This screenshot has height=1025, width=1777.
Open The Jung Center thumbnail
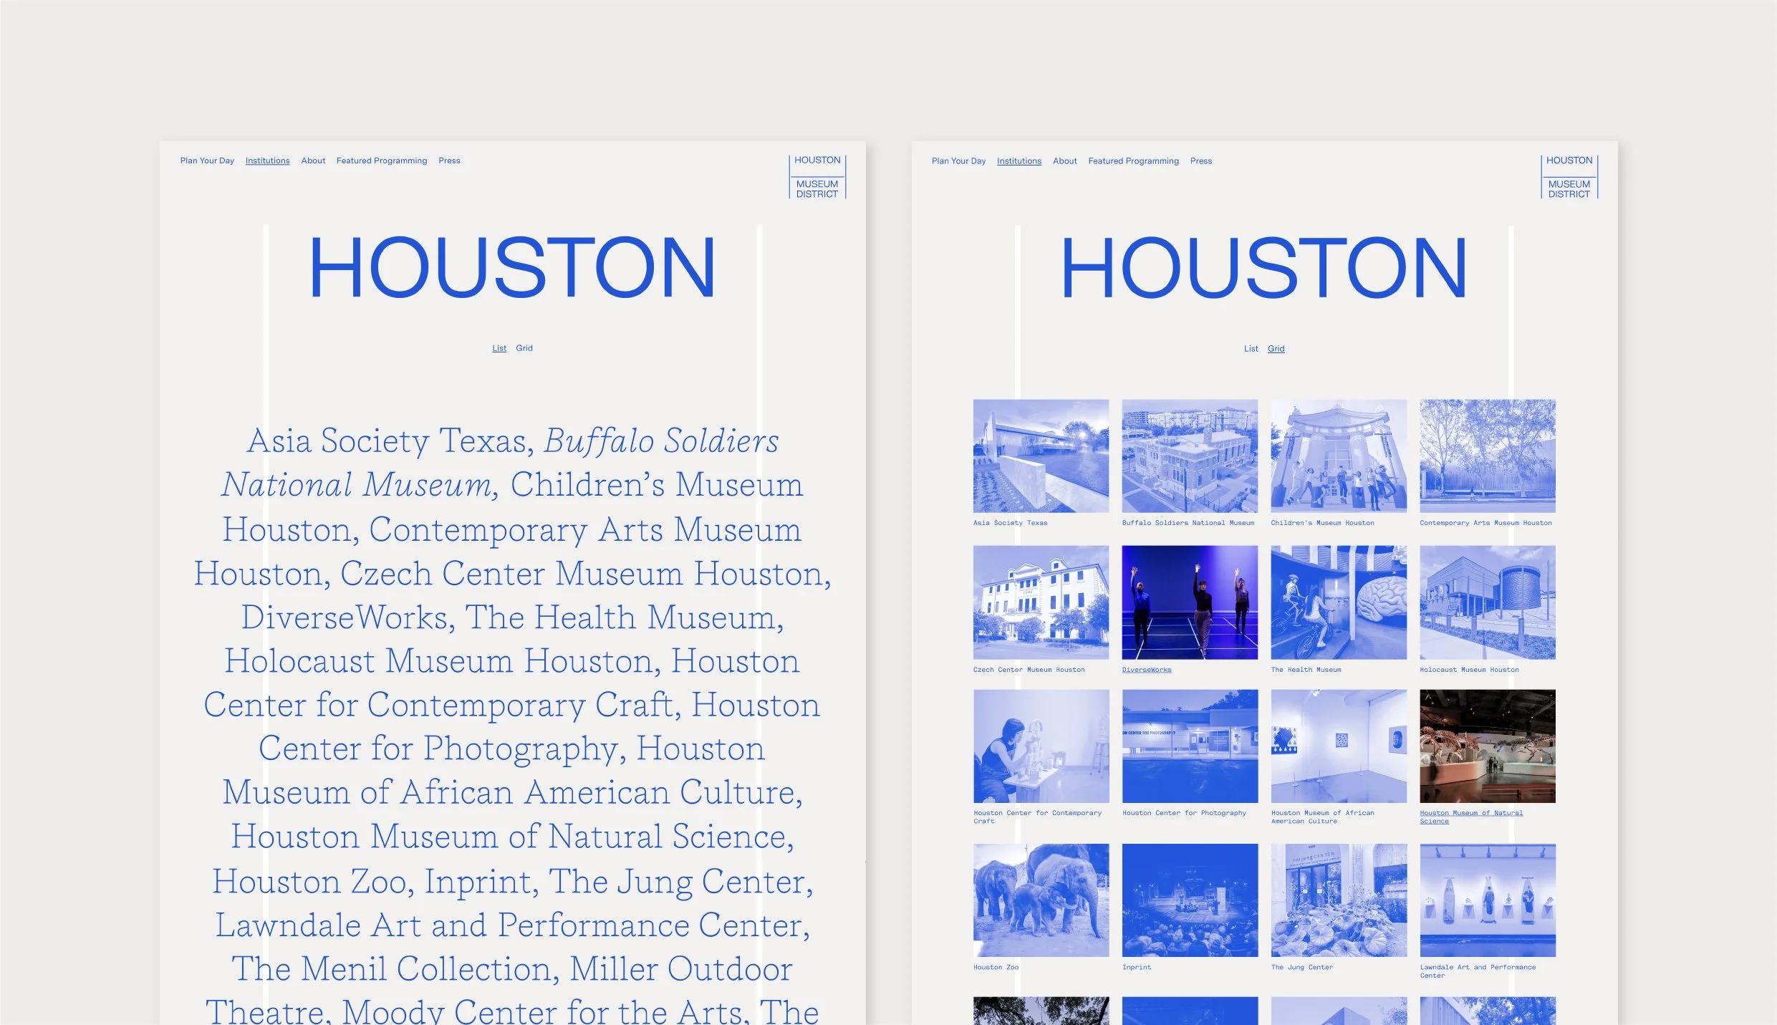(x=1338, y=900)
